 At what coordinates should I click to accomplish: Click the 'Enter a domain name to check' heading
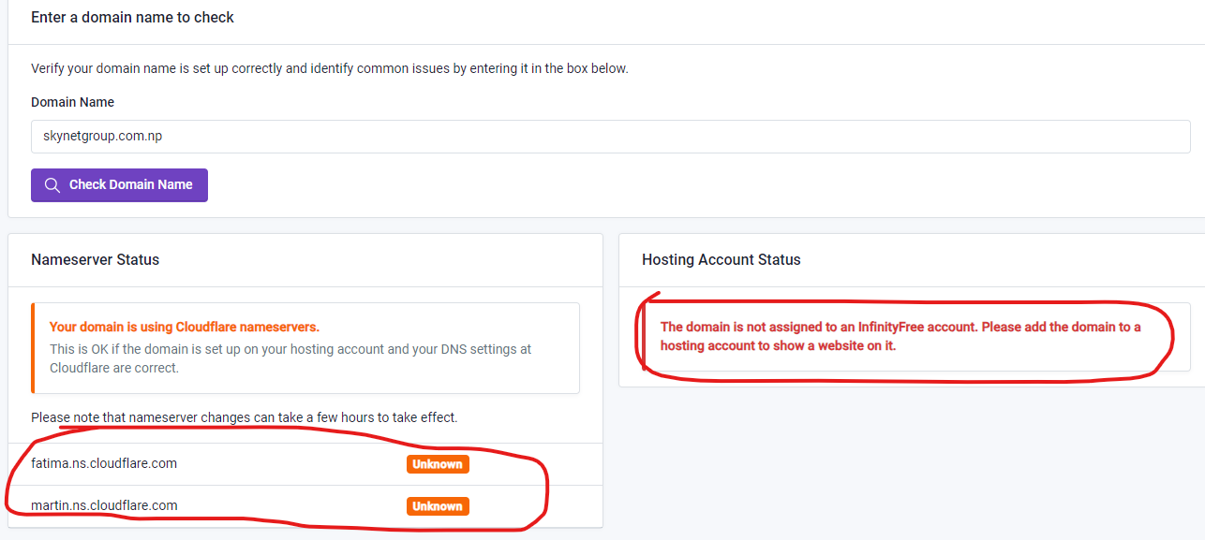[132, 18]
